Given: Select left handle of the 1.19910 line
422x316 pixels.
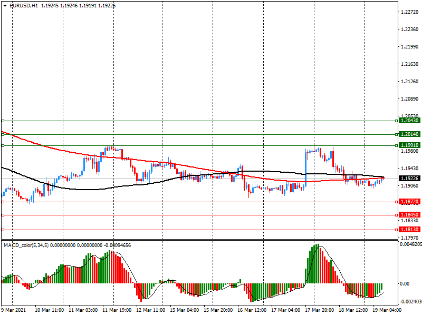Looking at the screenshot, I should [3, 146].
